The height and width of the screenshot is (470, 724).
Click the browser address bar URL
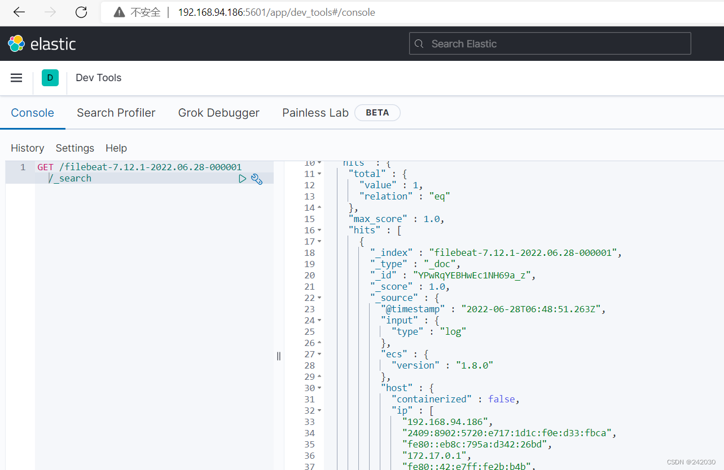click(x=277, y=12)
